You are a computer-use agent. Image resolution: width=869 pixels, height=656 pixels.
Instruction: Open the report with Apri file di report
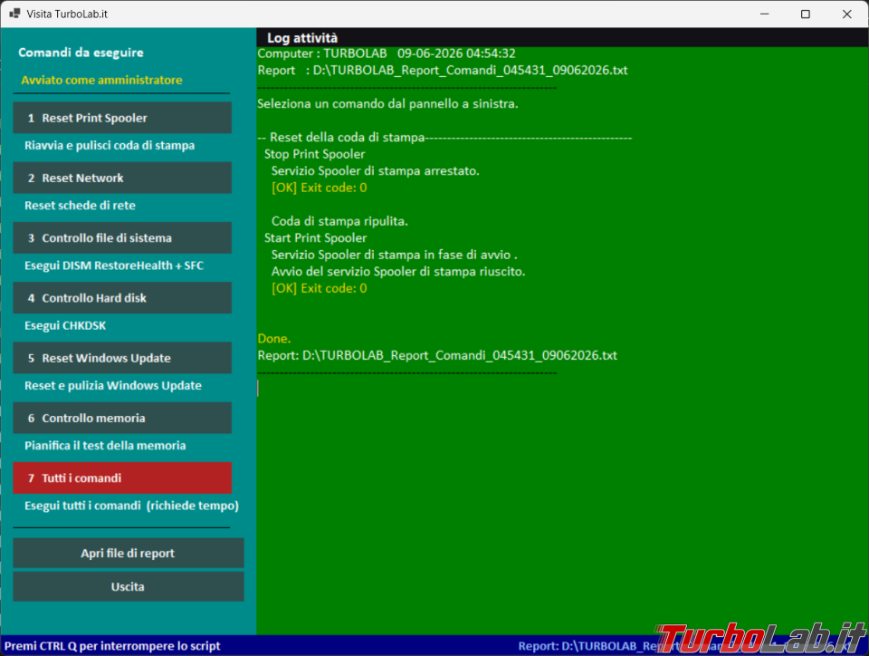click(x=128, y=553)
